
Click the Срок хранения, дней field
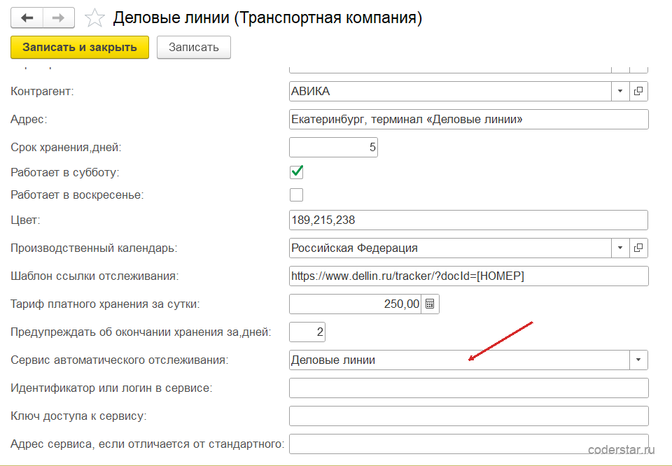coord(333,148)
